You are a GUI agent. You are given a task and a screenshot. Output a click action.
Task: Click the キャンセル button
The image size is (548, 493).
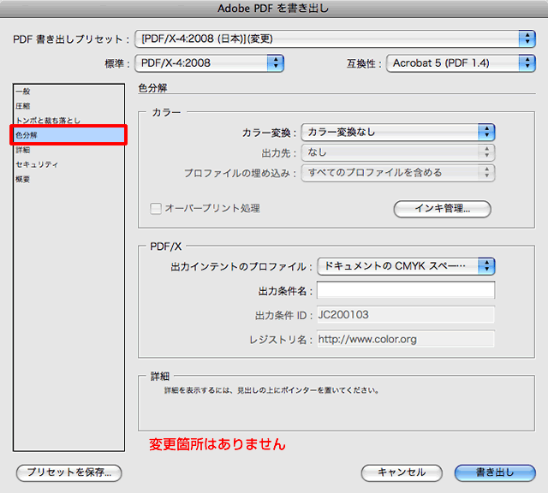pyautogui.click(x=402, y=472)
